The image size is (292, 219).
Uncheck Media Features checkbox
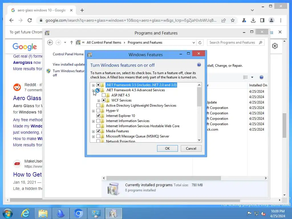click(x=98, y=131)
